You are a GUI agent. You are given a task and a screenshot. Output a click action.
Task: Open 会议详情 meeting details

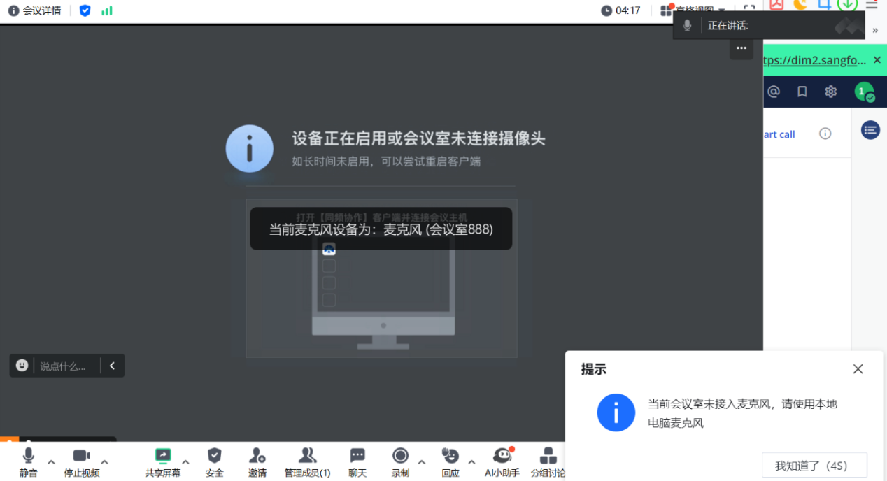[35, 10]
